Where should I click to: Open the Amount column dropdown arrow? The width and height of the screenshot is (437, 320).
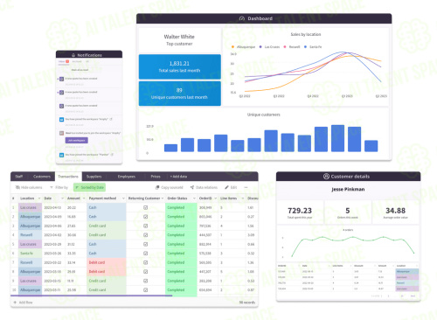pos(84,198)
